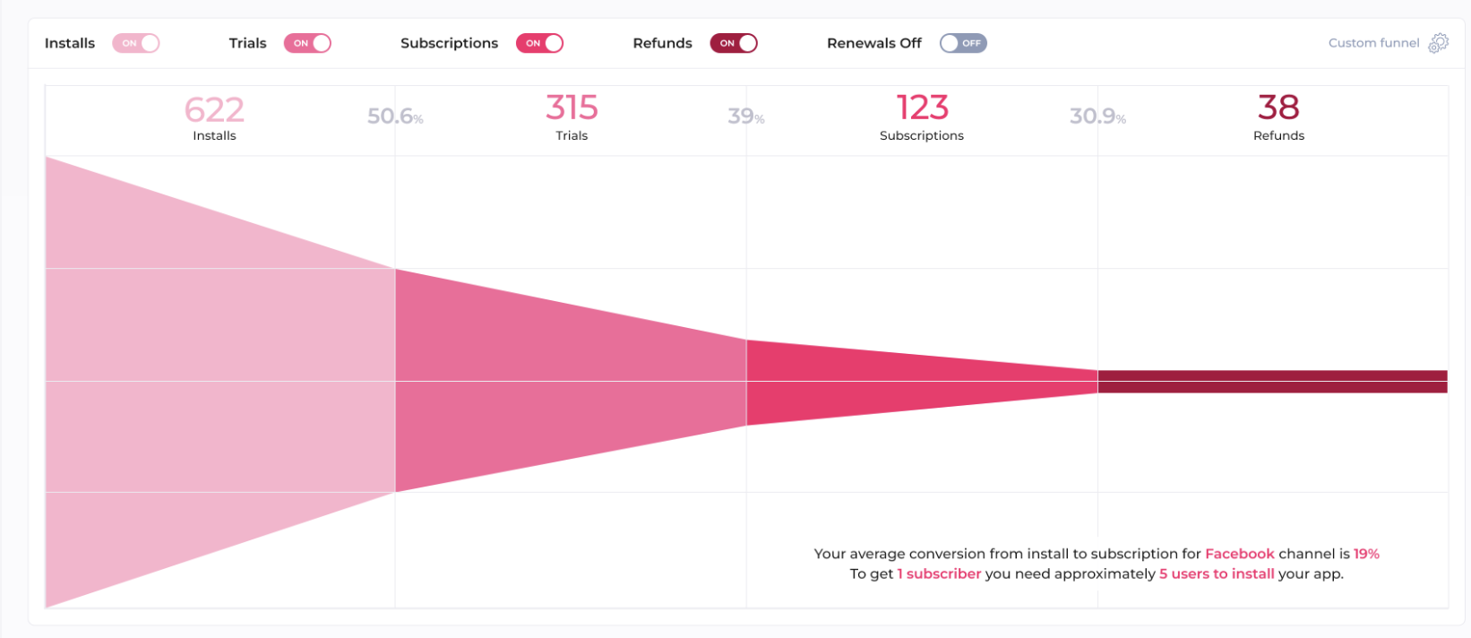Click the Custom funnel gear icon
The image size is (1471, 638).
[1438, 43]
